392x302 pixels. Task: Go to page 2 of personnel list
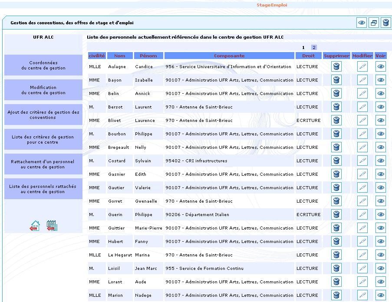click(x=314, y=47)
